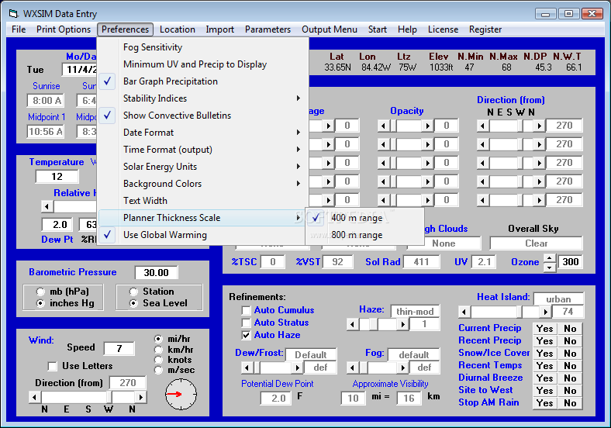611x428 pixels.
Task: Open the Output Menu
Action: click(330, 29)
